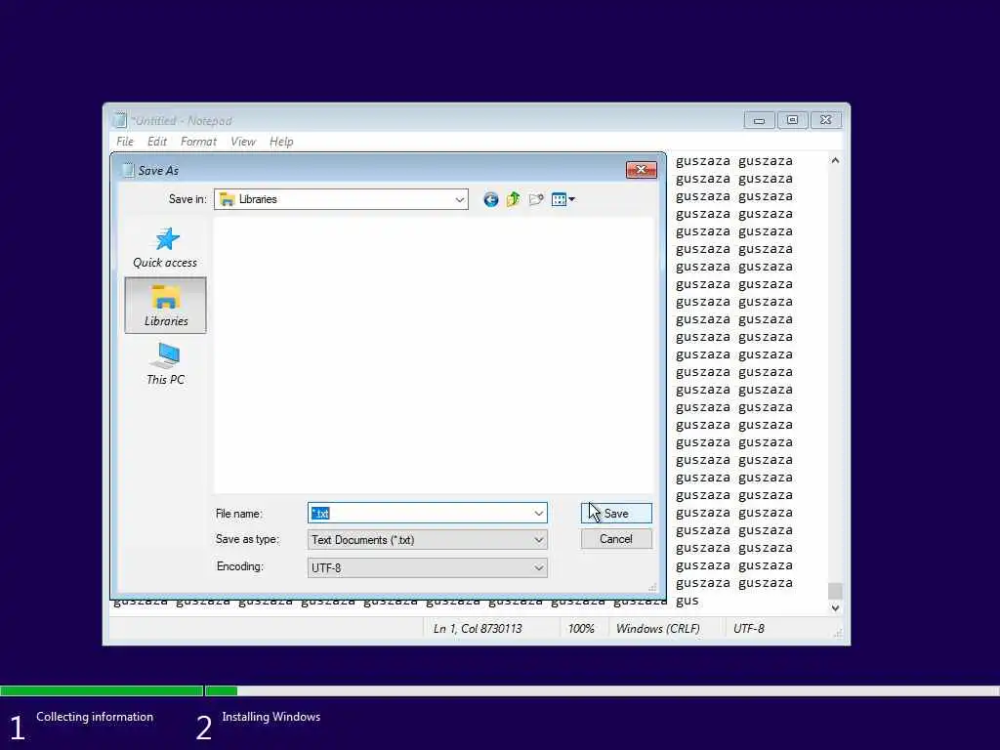Click the Notepad scrollbar up arrow
This screenshot has width=1000, height=750.
click(835, 161)
